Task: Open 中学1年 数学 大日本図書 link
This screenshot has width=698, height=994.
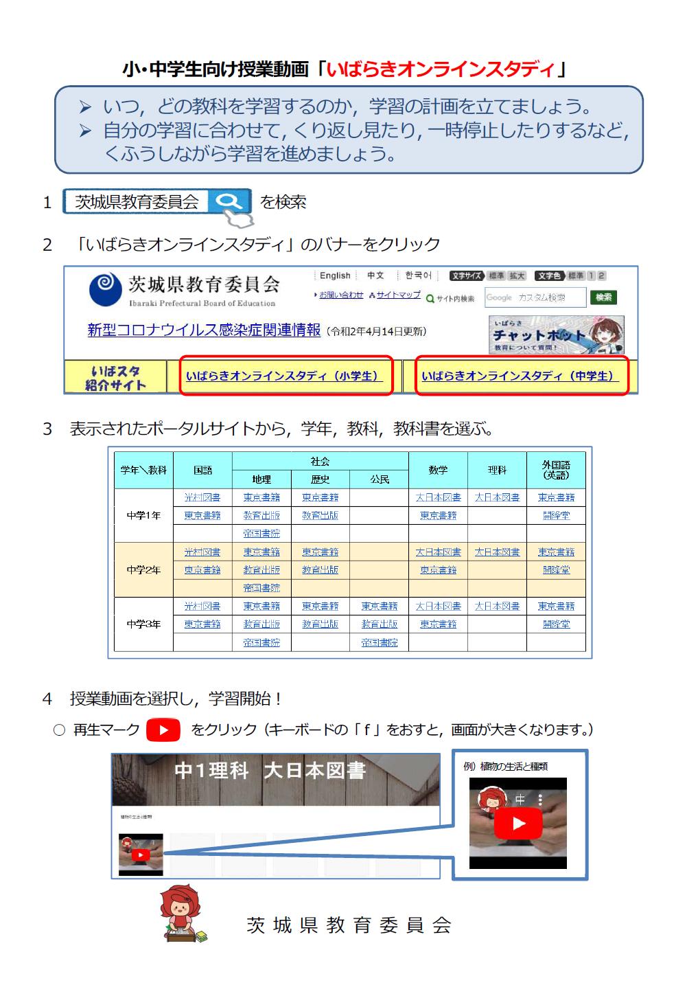Action: tap(439, 497)
